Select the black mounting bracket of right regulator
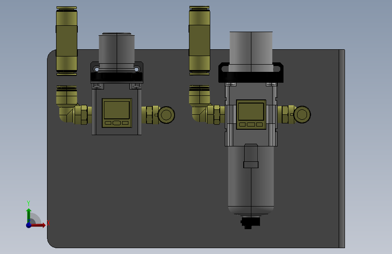This screenshot has width=392, height=254. point(251,77)
